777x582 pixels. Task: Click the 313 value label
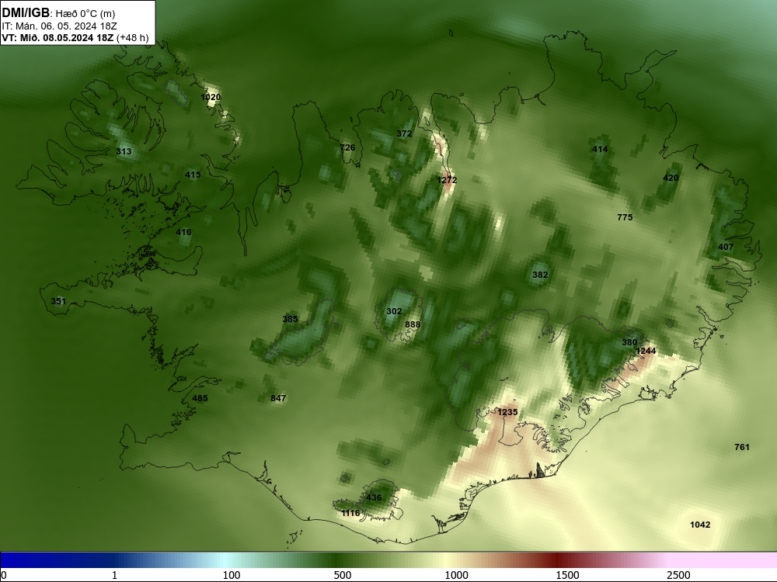[124, 151]
